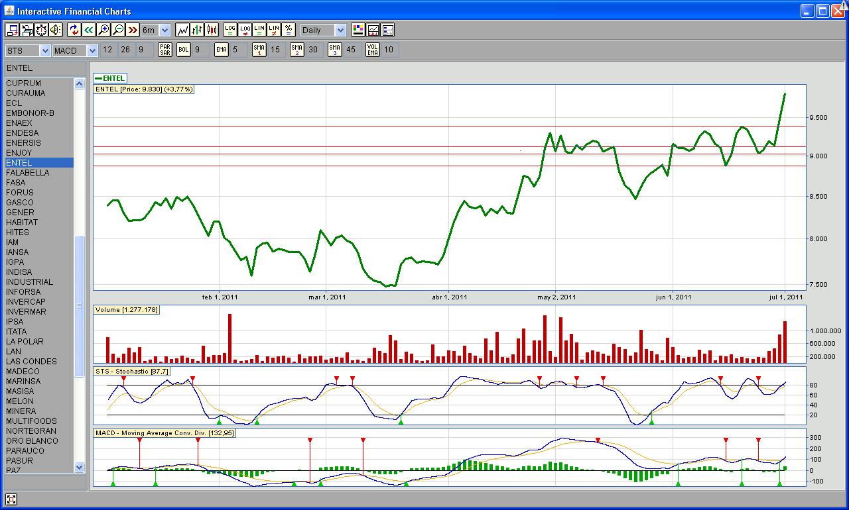The image size is (849, 510).
Task: Select the bar chart type icon
Action: click(x=197, y=30)
